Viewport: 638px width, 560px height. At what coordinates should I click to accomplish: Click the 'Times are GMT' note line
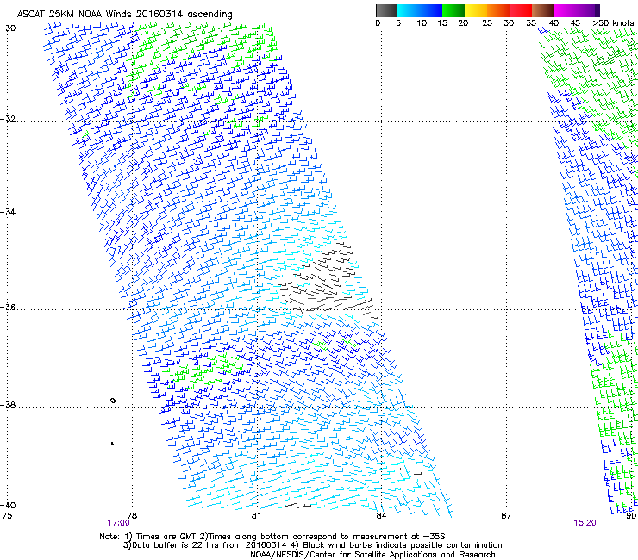[272, 537]
